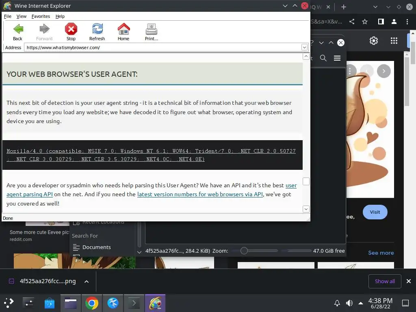Bookmark this page with the star
416x312 pixels.
point(365,22)
